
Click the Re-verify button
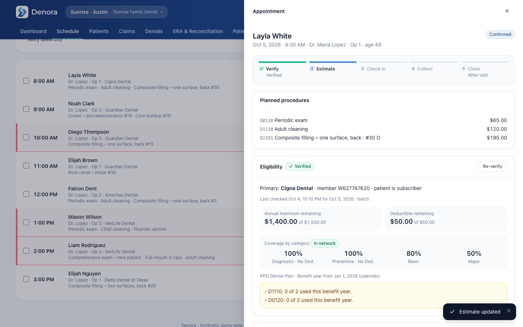pos(492,166)
